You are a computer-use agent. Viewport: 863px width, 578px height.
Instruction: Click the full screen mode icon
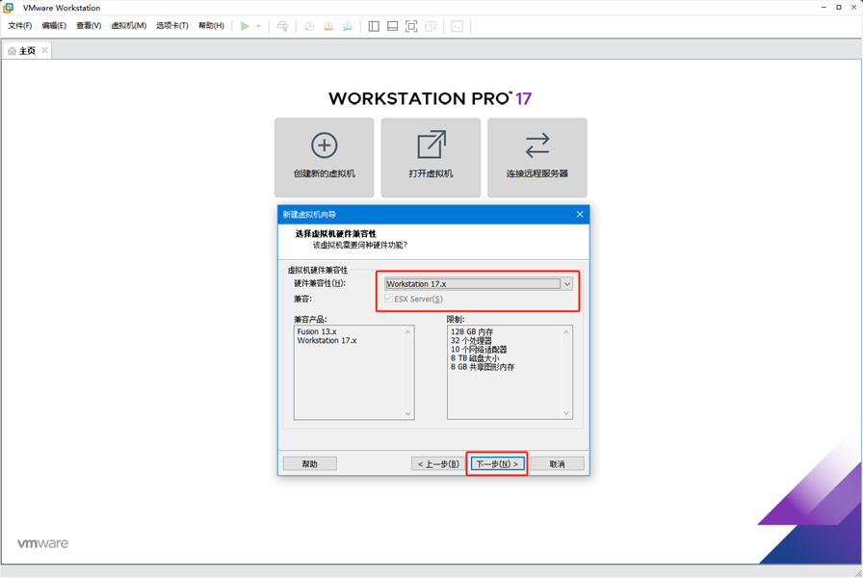coord(411,26)
